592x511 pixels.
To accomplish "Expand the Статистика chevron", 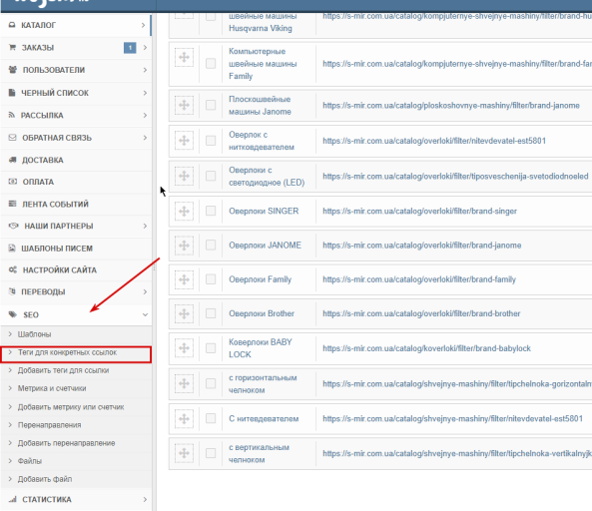I will (x=145, y=499).
